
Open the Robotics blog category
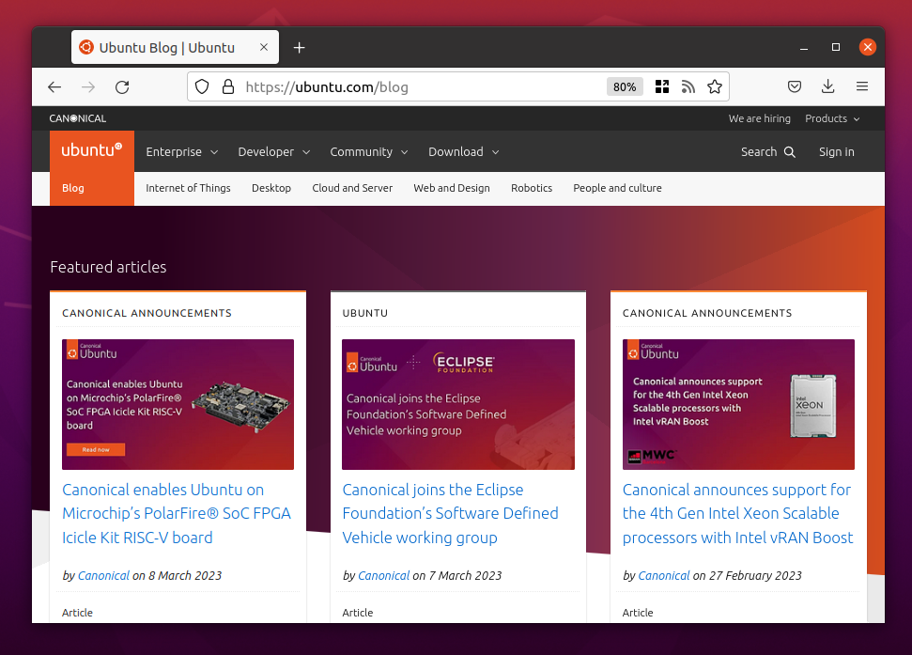pyautogui.click(x=532, y=188)
